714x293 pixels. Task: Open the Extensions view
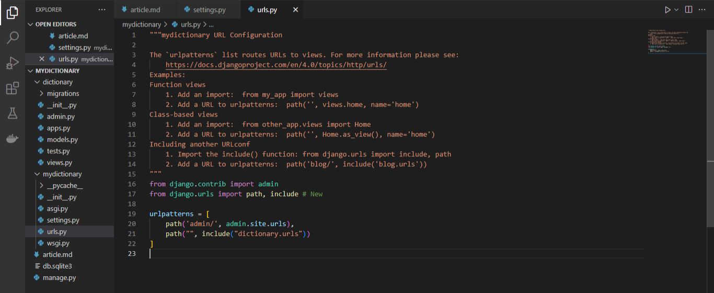pos(13,88)
